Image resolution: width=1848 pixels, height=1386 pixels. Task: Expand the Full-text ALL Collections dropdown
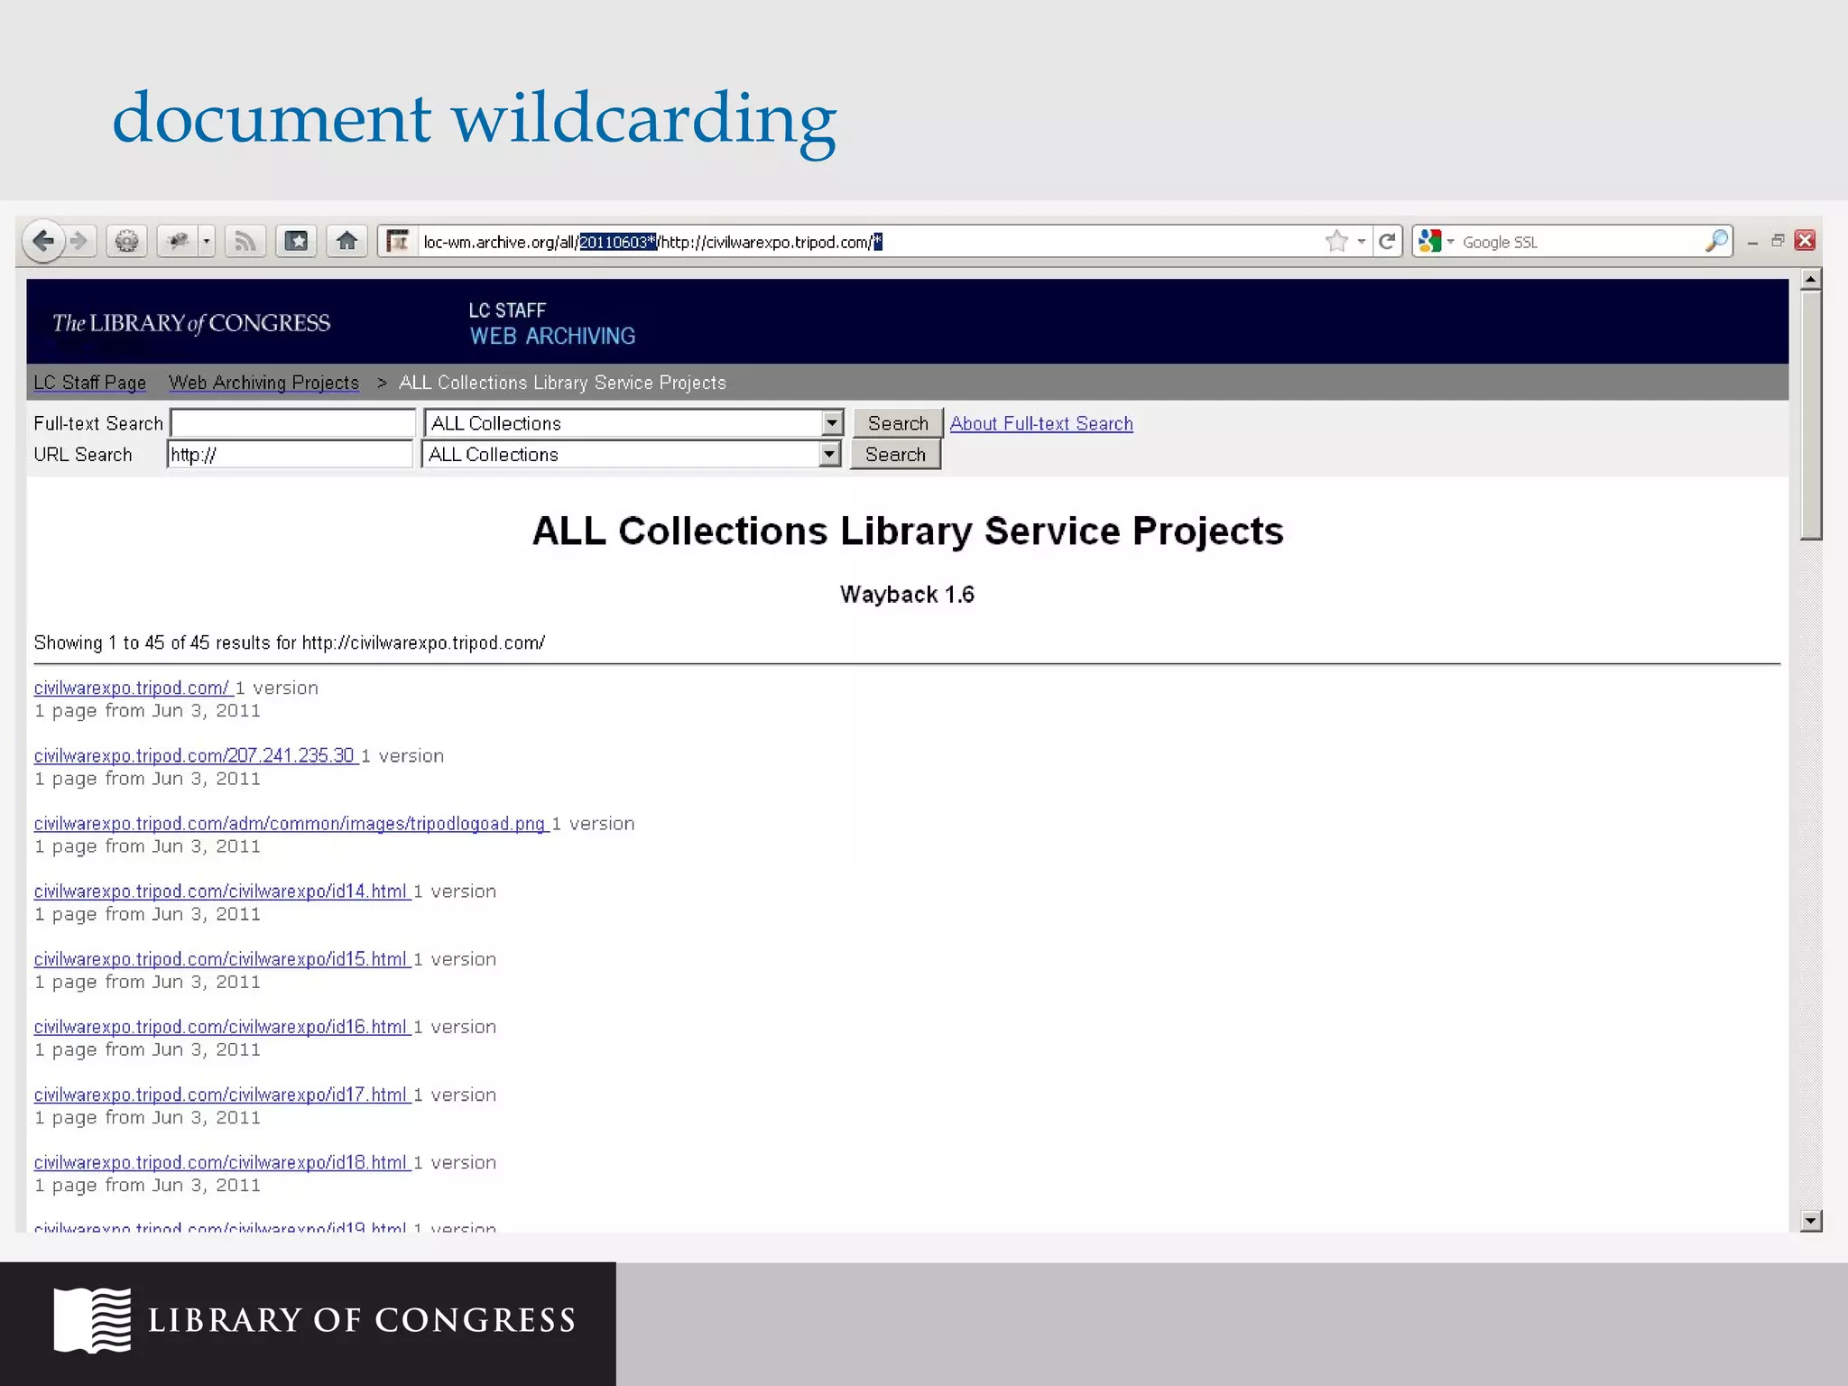(832, 422)
